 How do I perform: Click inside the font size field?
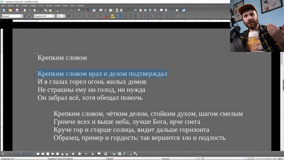tap(59, 16)
